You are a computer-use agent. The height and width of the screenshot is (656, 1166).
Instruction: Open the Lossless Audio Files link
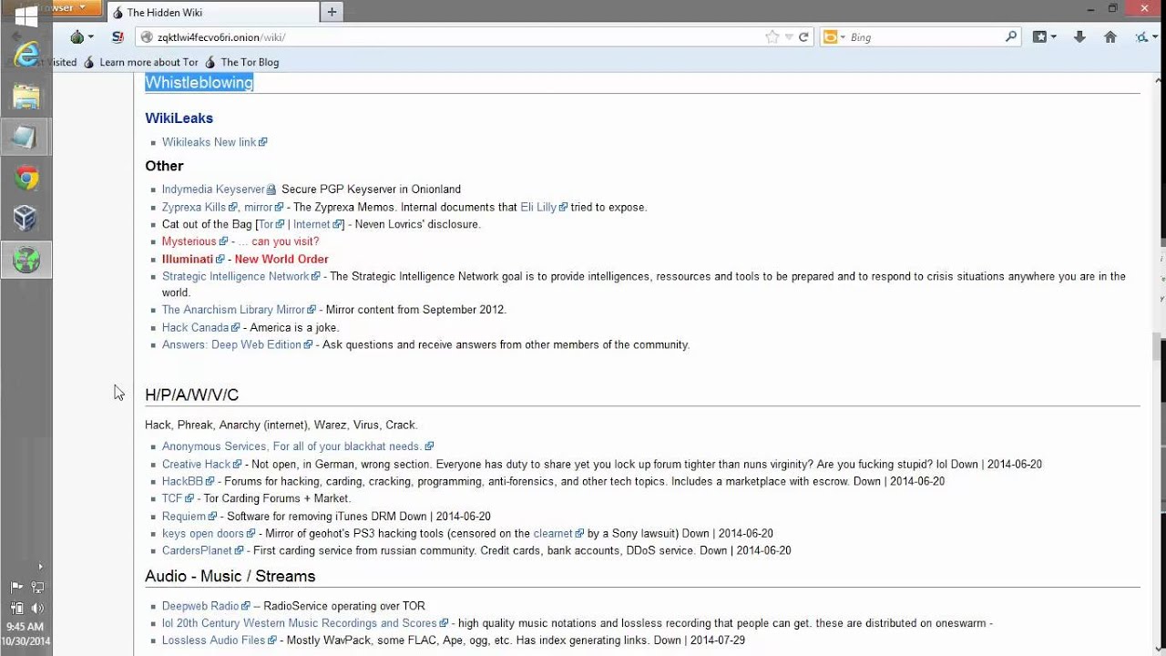[x=213, y=641]
